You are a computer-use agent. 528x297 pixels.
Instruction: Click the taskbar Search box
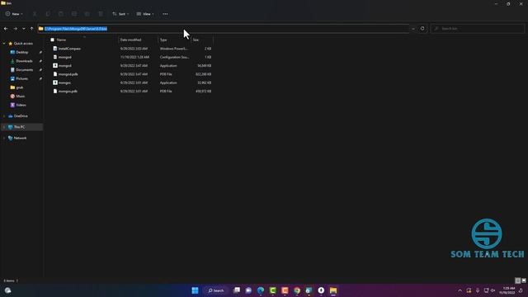[216, 290]
